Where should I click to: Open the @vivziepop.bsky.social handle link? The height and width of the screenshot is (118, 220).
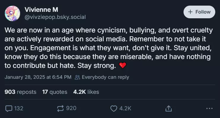(55, 17)
